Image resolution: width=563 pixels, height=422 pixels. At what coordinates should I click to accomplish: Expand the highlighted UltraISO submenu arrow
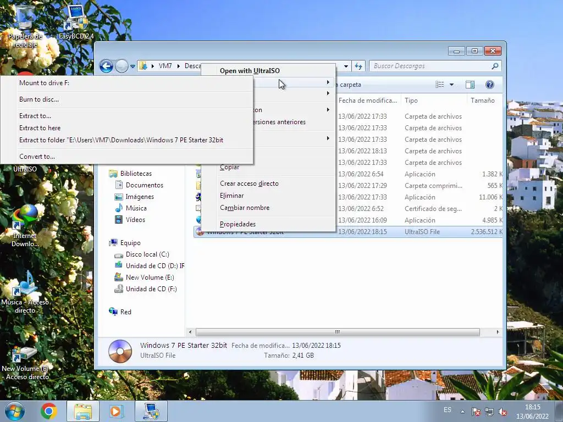click(x=328, y=82)
